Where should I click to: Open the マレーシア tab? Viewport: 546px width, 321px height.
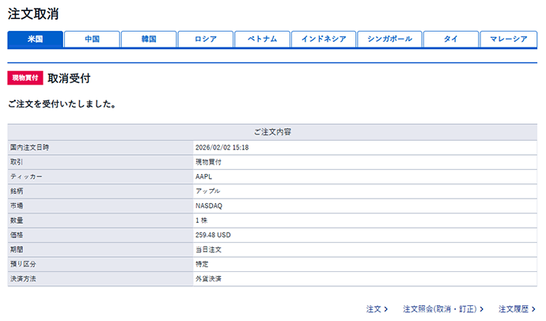(509, 40)
